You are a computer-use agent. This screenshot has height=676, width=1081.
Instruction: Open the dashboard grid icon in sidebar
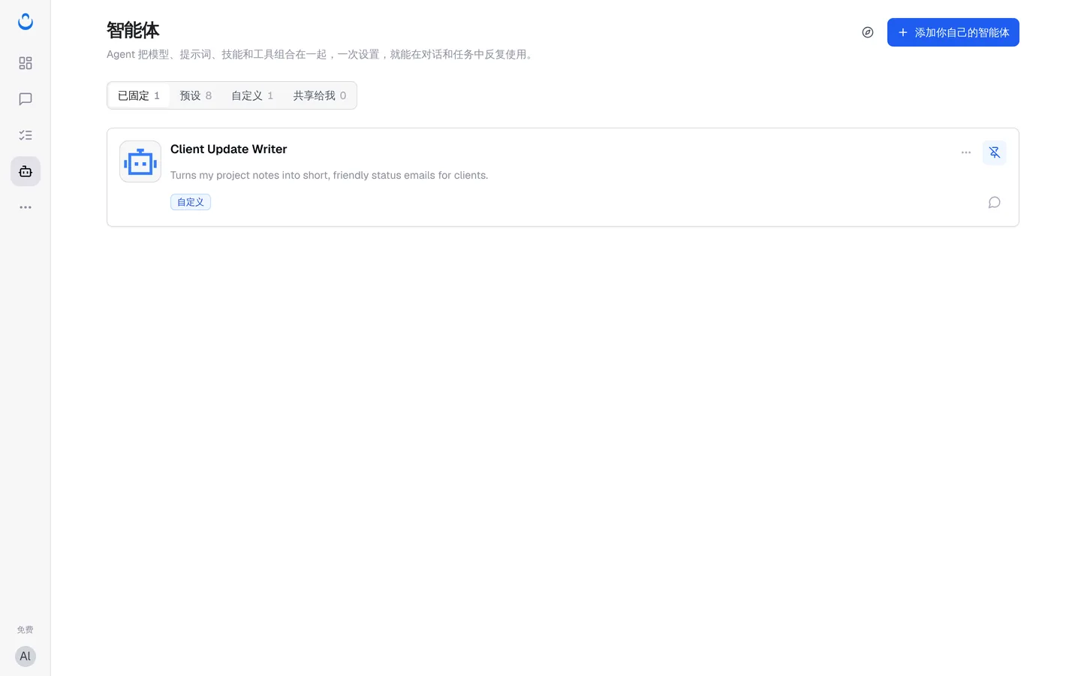click(x=26, y=63)
